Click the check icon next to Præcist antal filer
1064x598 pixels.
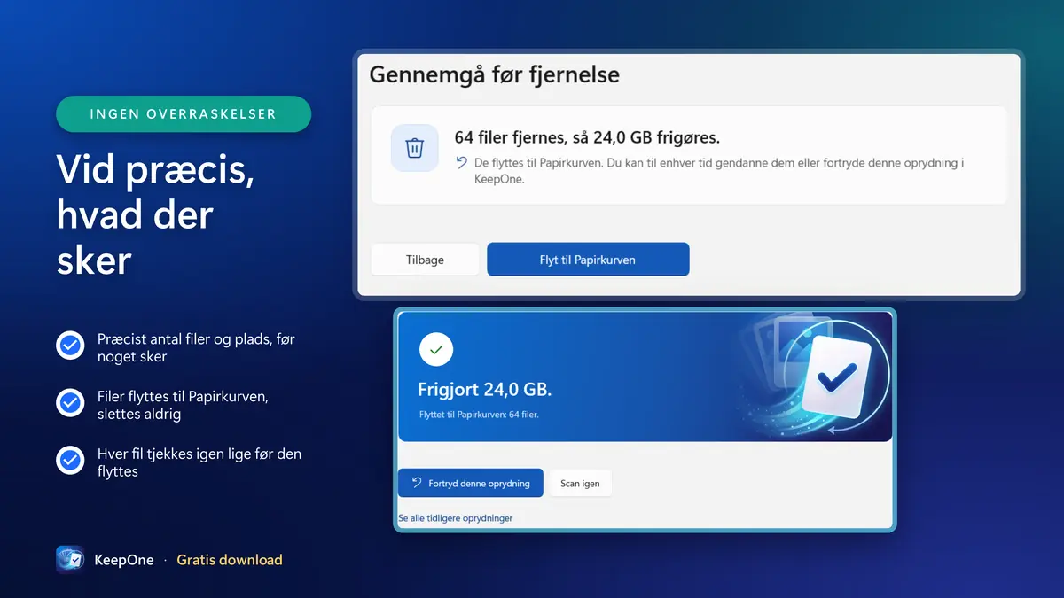coord(70,346)
